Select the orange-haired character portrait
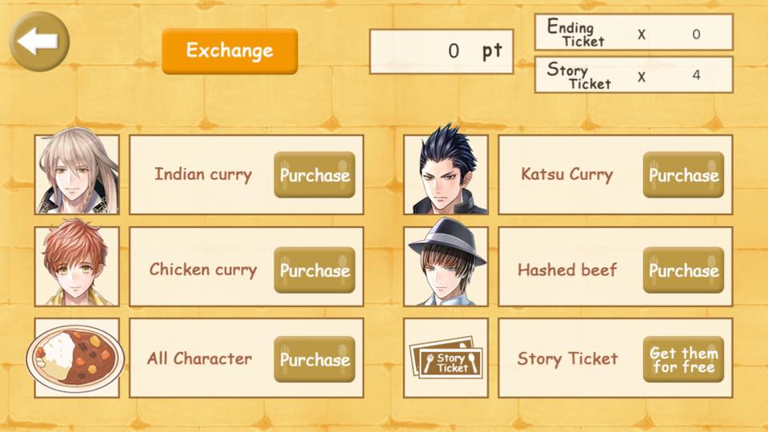This screenshot has height=432, width=768. click(77, 265)
